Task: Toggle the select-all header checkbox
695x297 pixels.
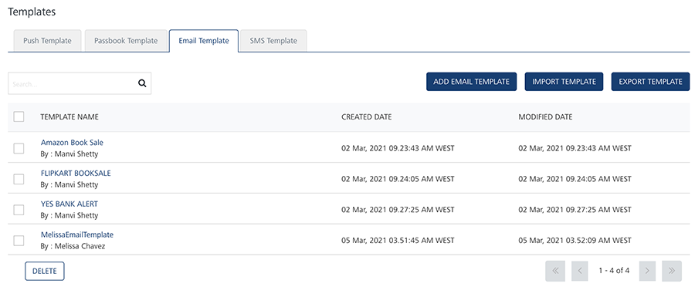Action: click(19, 116)
